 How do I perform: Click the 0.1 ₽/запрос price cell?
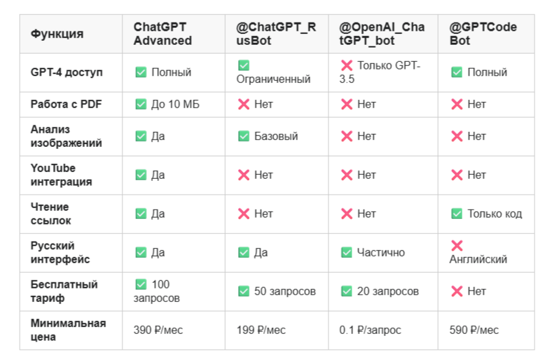[x=384, y=331]
